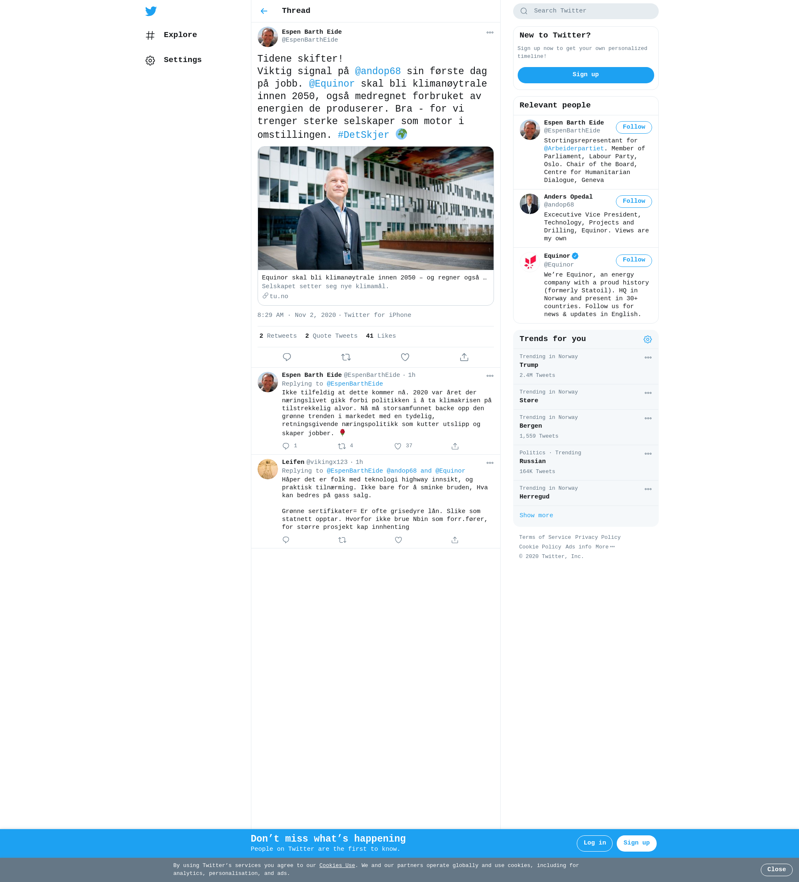Open more options for Russian trend

pos(648,453)
